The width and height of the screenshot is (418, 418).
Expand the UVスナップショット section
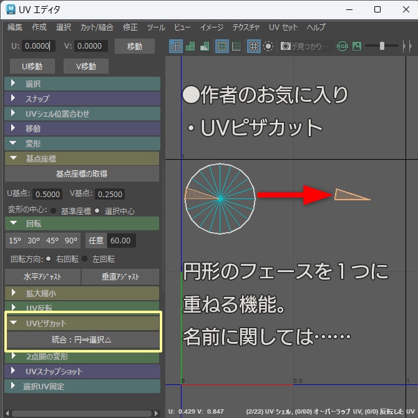click(82, 371)
